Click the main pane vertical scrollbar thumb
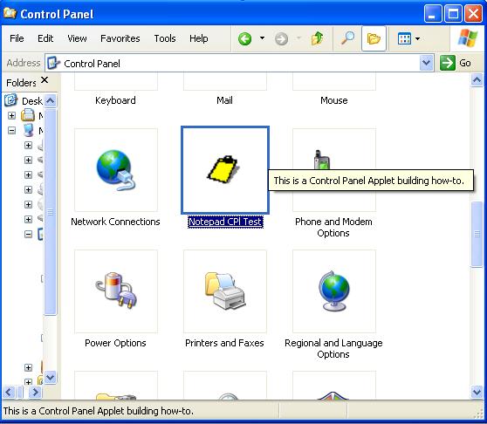 [477, 235]
